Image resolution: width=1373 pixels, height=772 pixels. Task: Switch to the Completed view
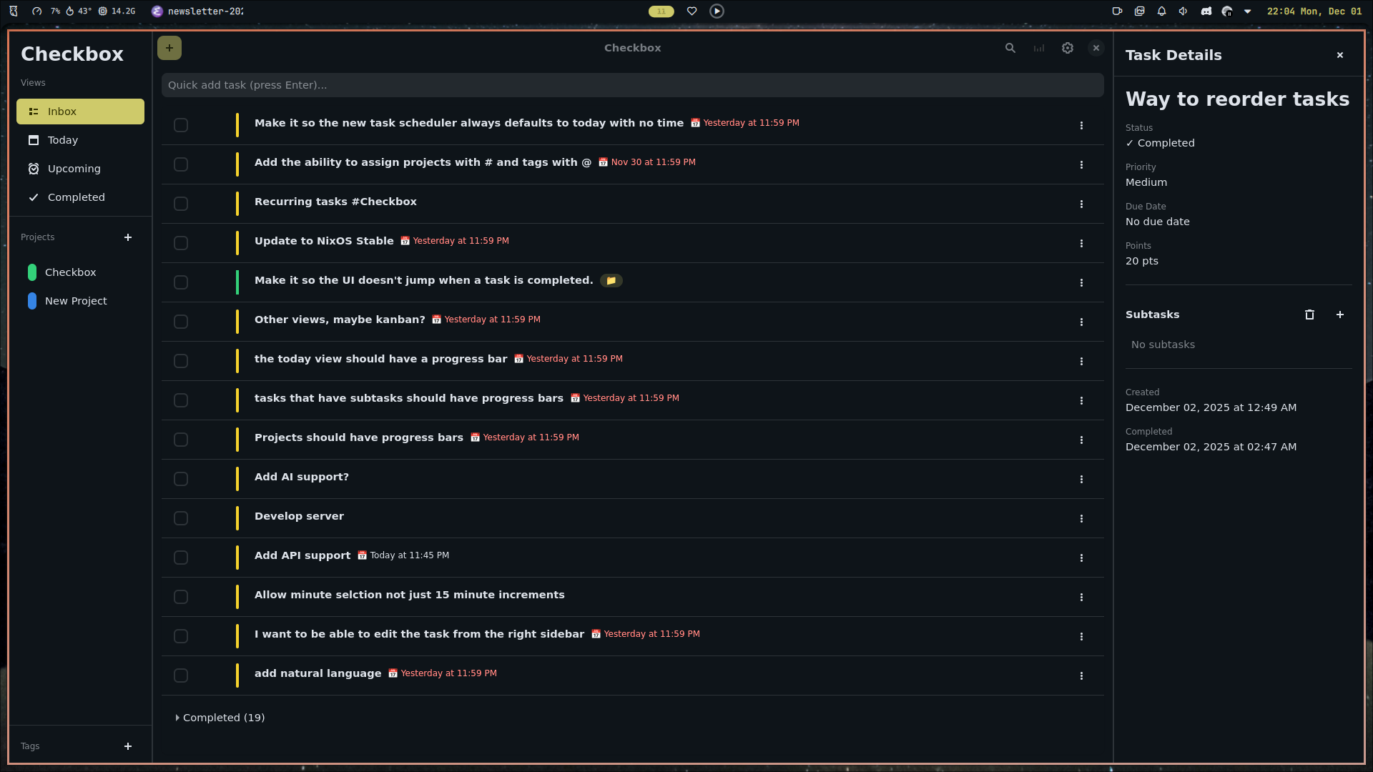click(76, 197)
